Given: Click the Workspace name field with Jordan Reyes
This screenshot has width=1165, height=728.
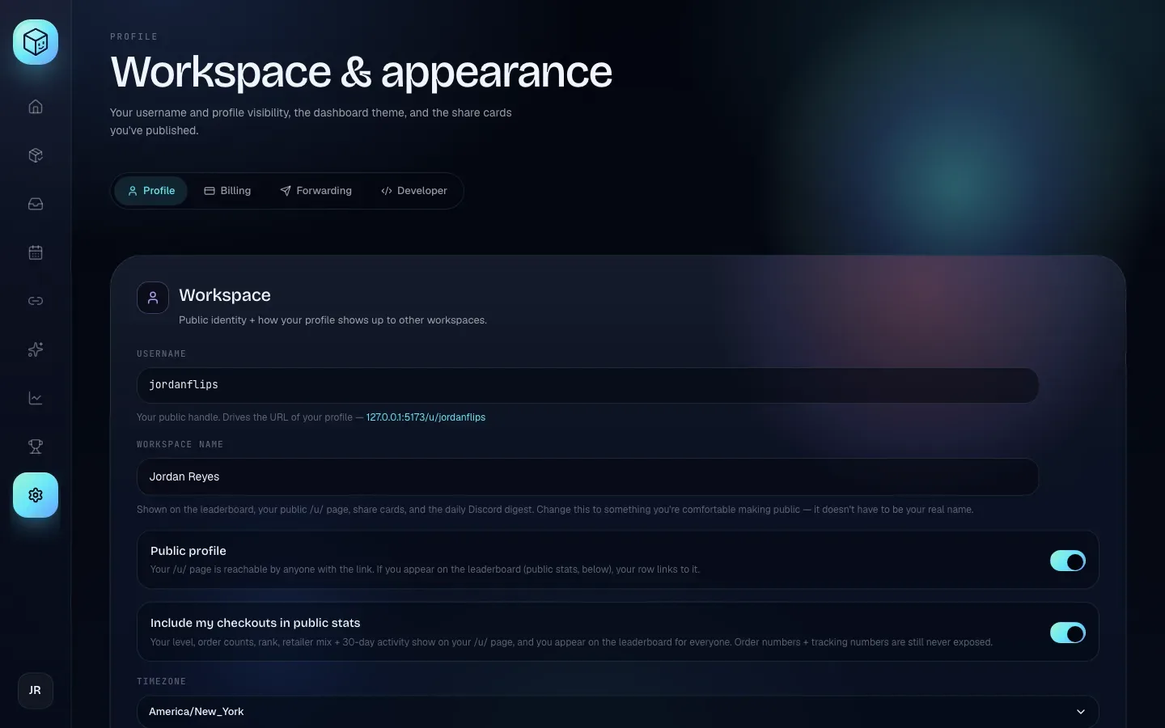Looking at the screenshot, I should click(x=587, y=477).
